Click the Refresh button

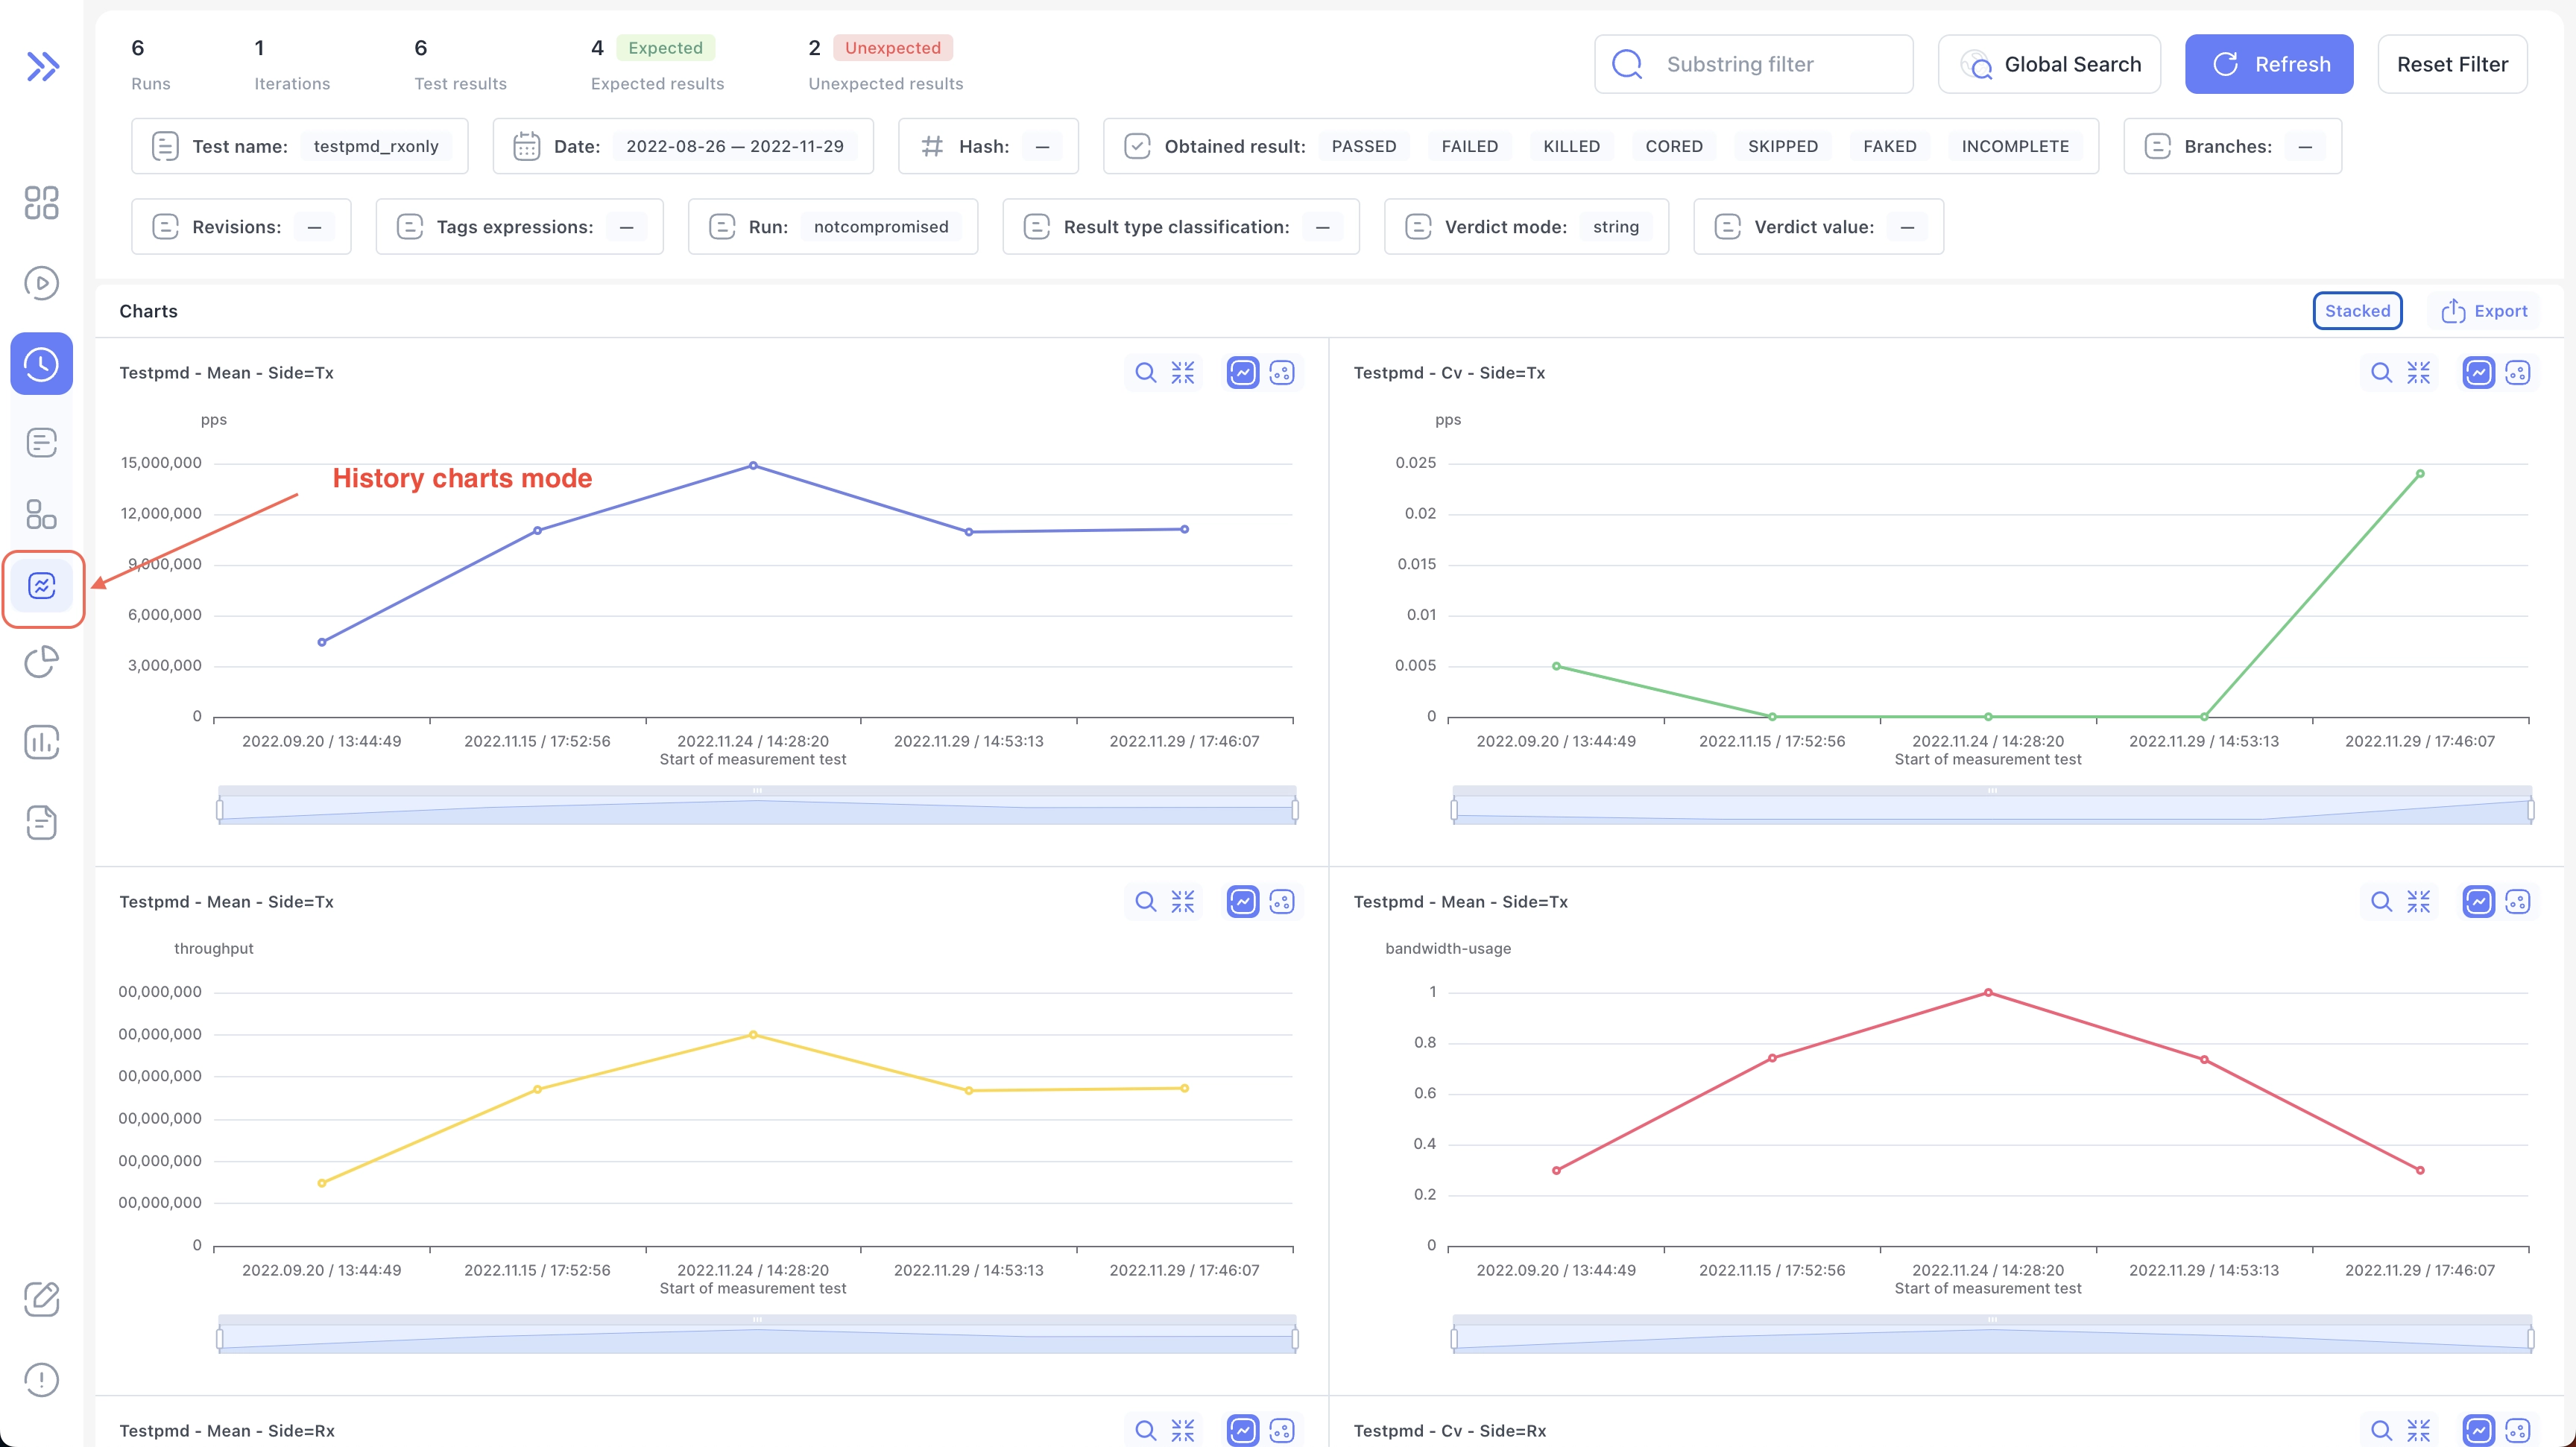(x=2268, y=64)
